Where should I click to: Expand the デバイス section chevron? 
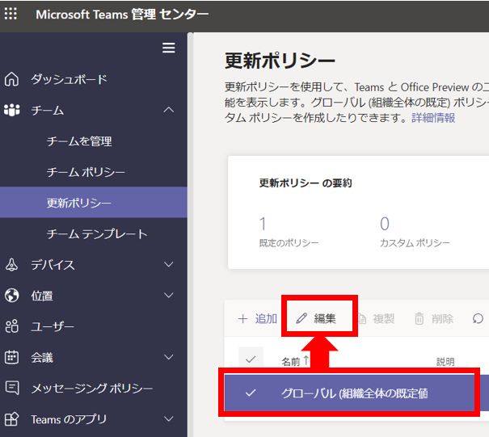(x=169, y=265)
